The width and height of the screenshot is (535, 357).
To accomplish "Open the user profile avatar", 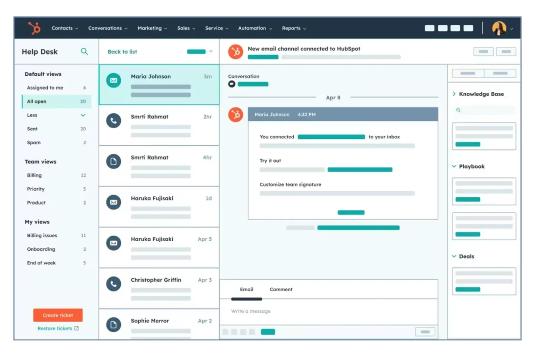I will coord(499,28).
